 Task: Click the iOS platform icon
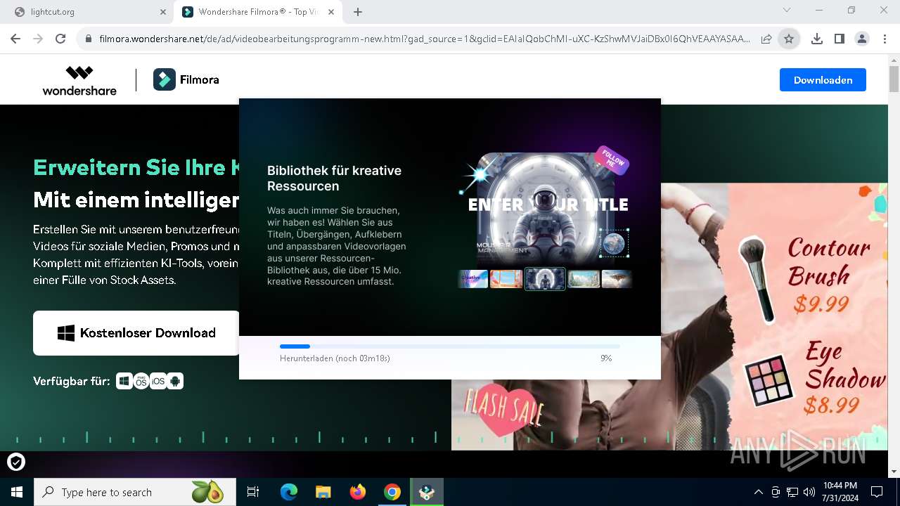(158, 381)
